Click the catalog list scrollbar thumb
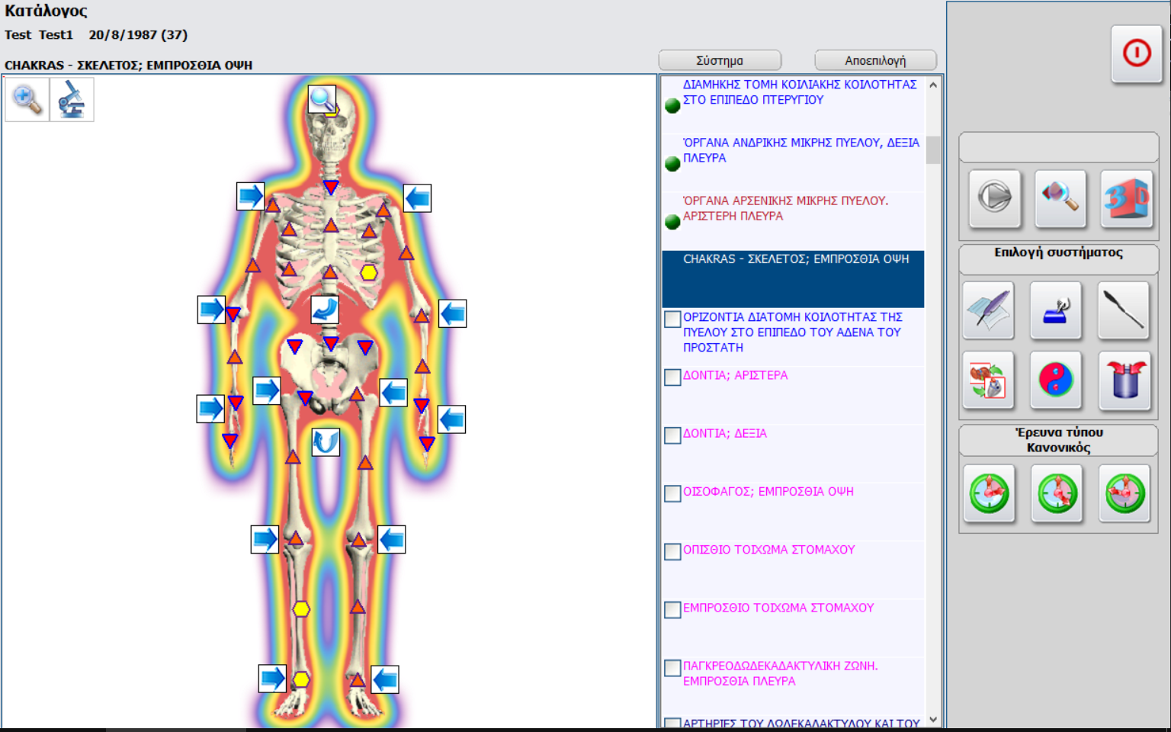Screen dimensions: 1171x732 (x=933, y=149)
